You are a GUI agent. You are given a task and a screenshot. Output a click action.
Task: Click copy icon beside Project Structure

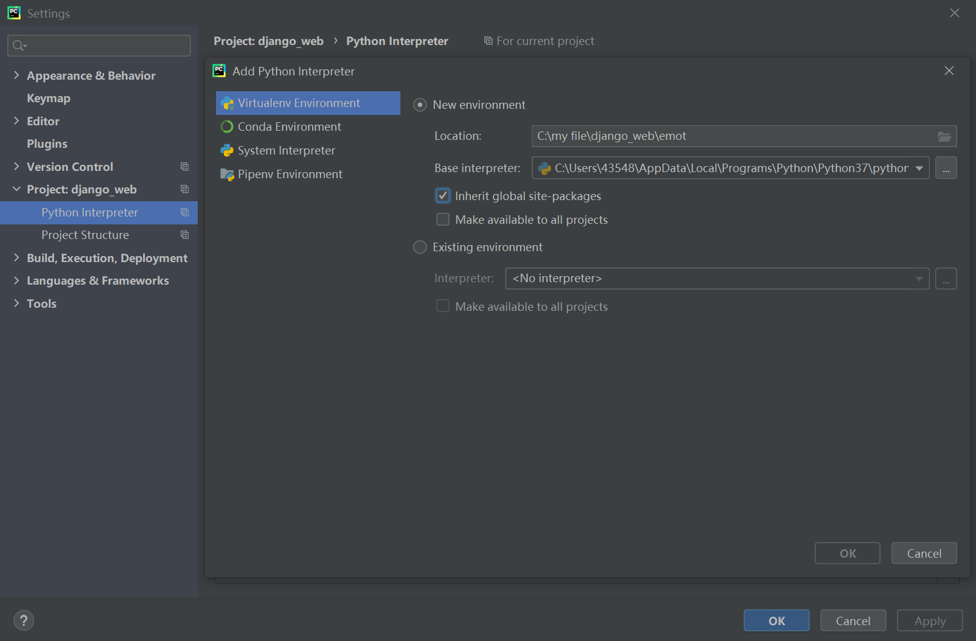pos(184,235)
